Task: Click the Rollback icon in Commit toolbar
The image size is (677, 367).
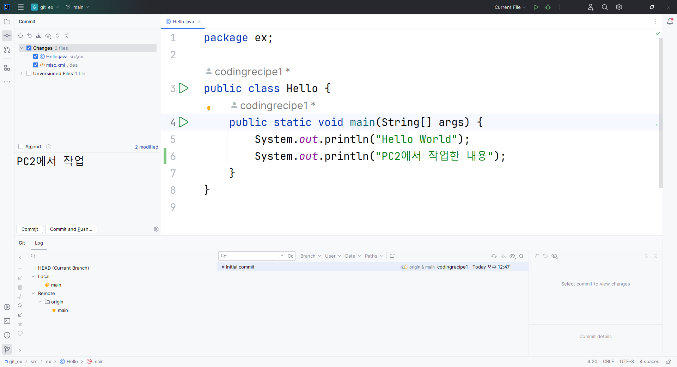Action: [x=30, y=36]
